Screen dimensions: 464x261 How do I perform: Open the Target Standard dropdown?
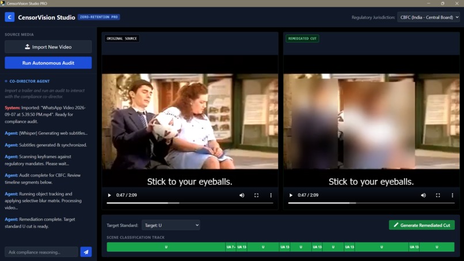[171, 225]
